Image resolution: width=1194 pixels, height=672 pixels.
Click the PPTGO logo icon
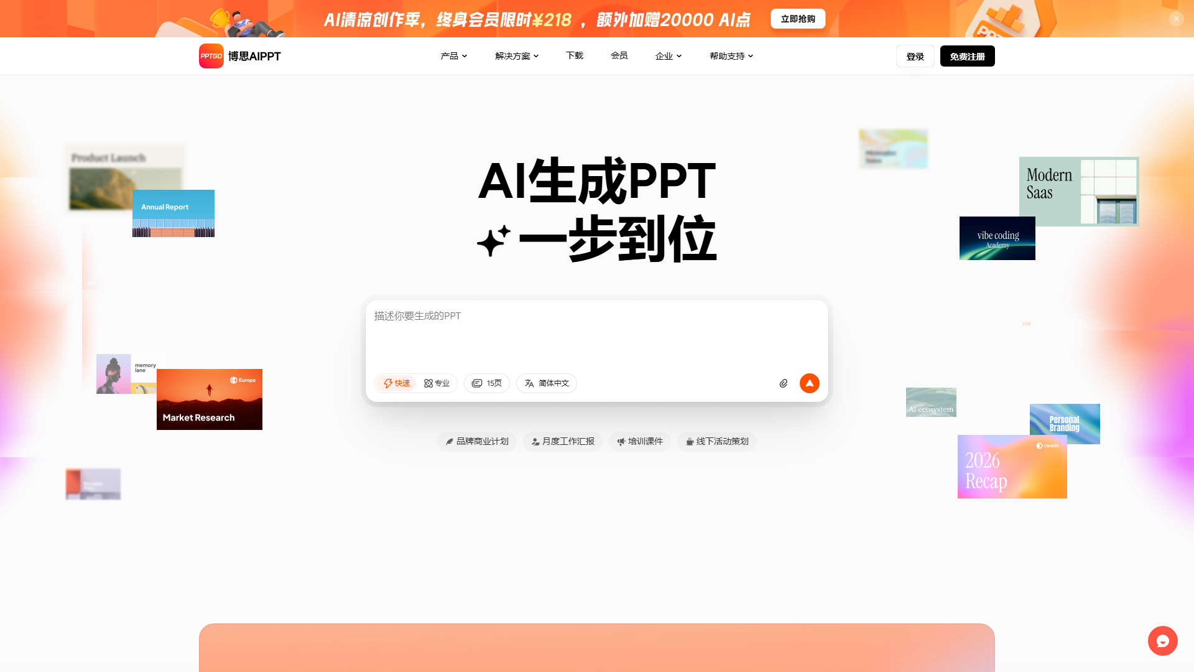211,56
